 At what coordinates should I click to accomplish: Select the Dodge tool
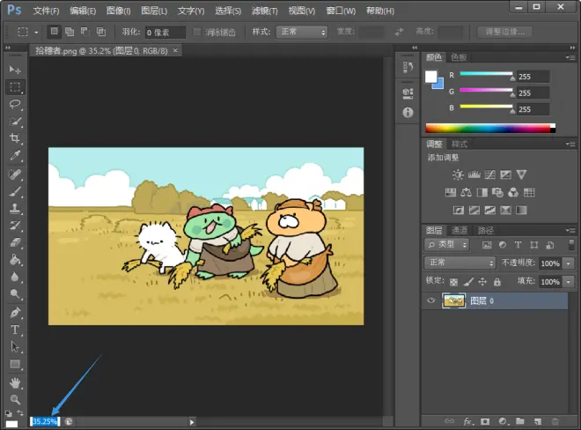point(15,294)
